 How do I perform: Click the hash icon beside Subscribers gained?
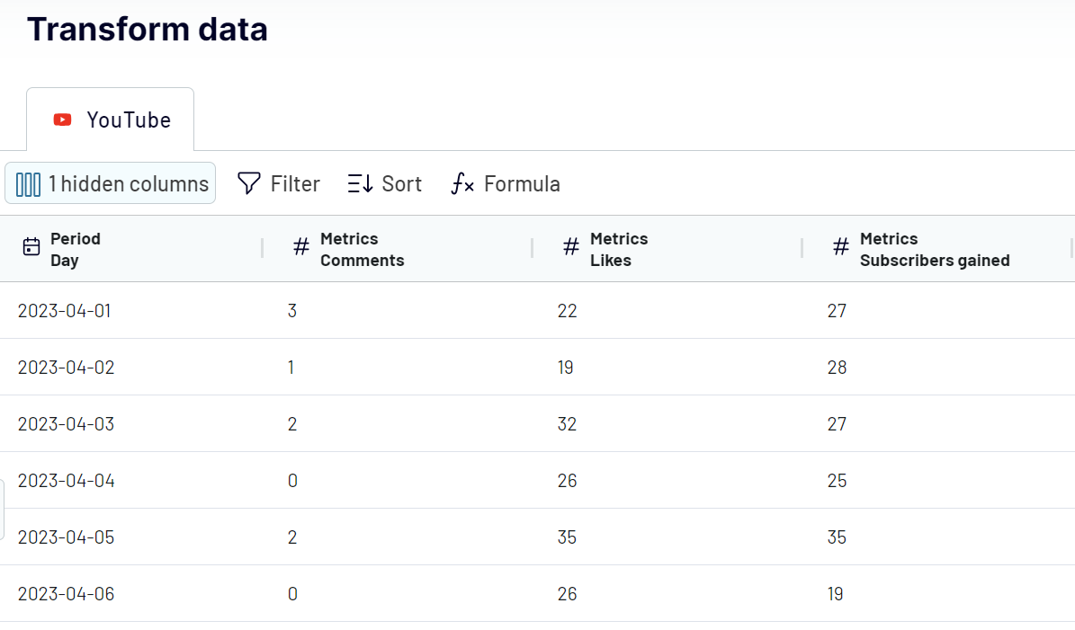pos(841,246)
